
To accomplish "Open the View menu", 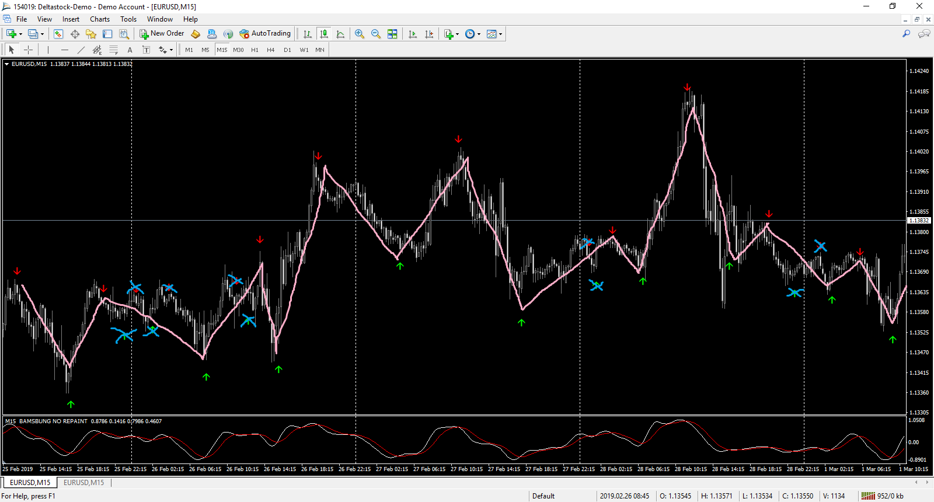I will coord(44,19).
